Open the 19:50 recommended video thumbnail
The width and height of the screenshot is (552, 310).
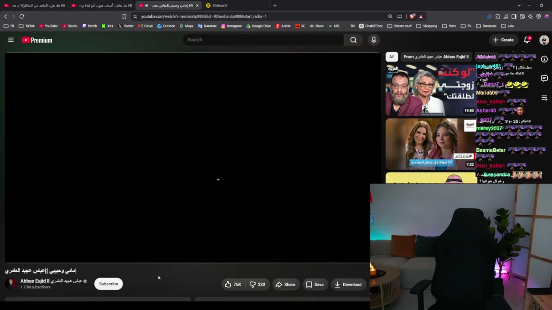(431, 90)
